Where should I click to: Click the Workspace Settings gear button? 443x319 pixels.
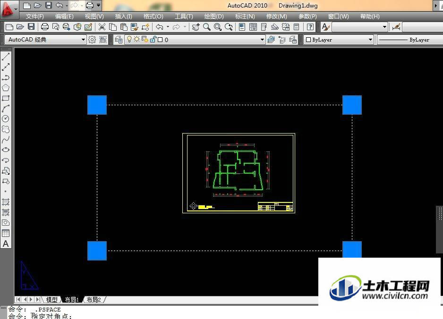point(92,40)
